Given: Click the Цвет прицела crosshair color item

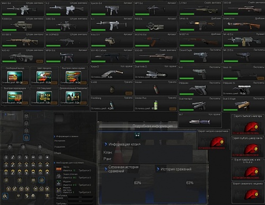Looking at the screenshot, I should click(44, 76).
